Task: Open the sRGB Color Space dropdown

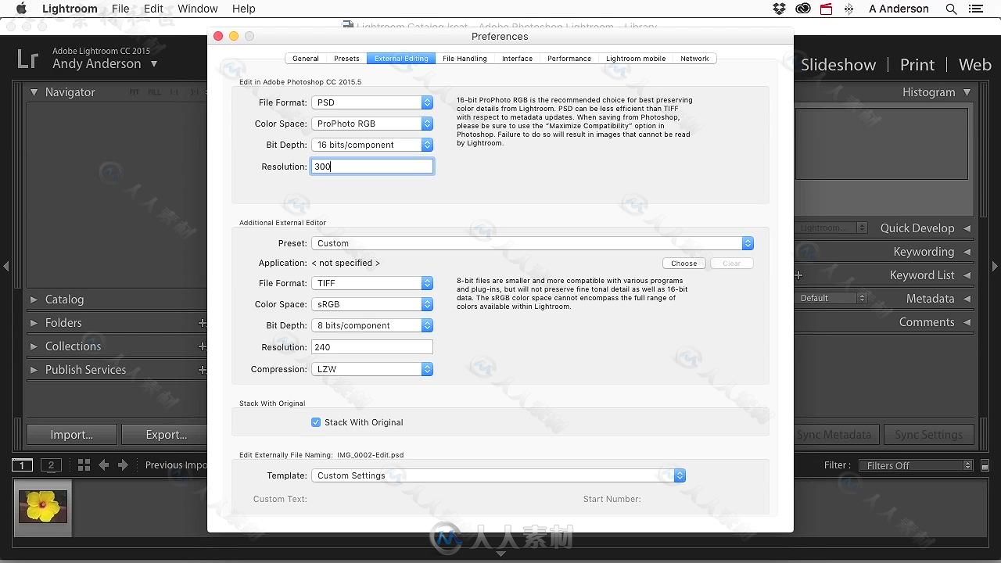Action: coord(372,304)
